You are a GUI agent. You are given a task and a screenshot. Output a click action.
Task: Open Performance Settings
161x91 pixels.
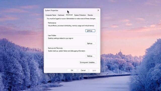coord(90,31)
